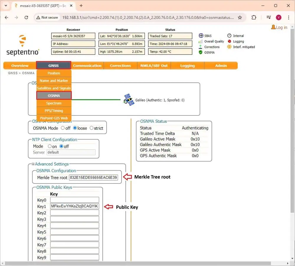The height and width of the screenshot is (266, 295).
Task: Turn NTP Client Mode on
Action: click(50, 146)
